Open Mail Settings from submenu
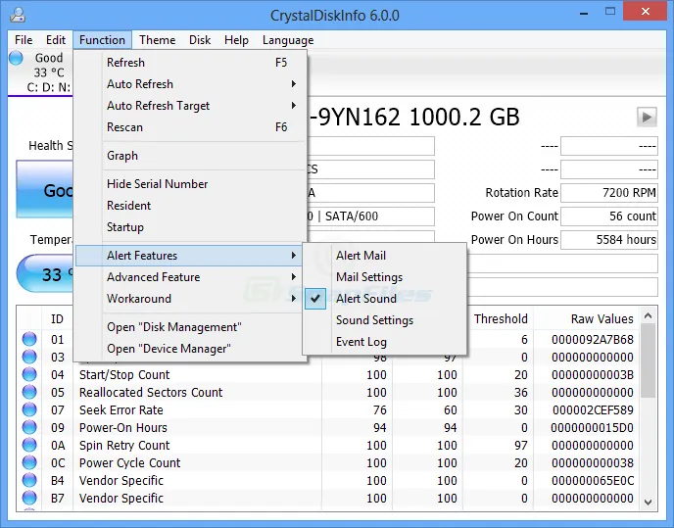The height and width of the screenshot is (528, 674). tap(384, 277)
